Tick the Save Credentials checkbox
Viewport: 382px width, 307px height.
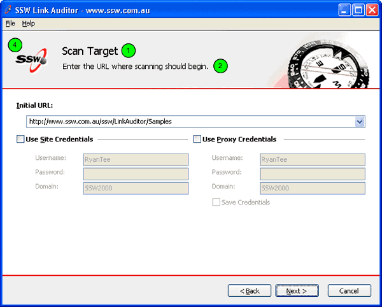click(x=216, y=202)
